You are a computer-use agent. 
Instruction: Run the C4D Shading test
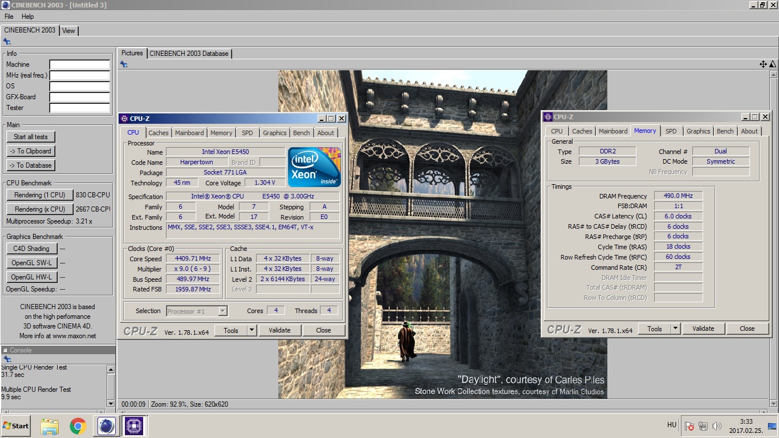pyautogui.click(x=31, y=249)
